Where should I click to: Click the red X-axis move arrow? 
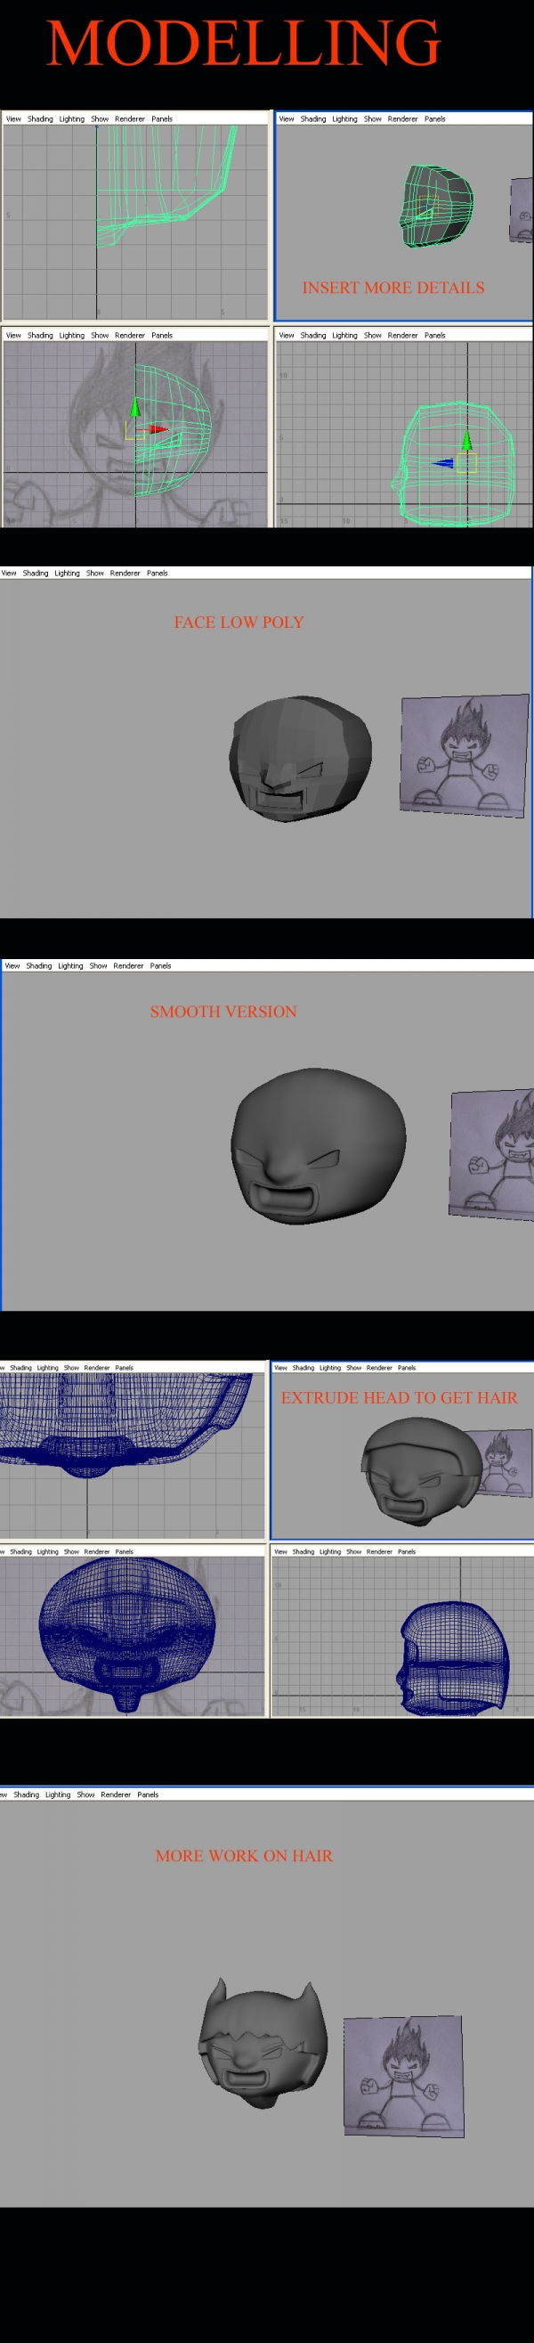[x=158, y=429]
